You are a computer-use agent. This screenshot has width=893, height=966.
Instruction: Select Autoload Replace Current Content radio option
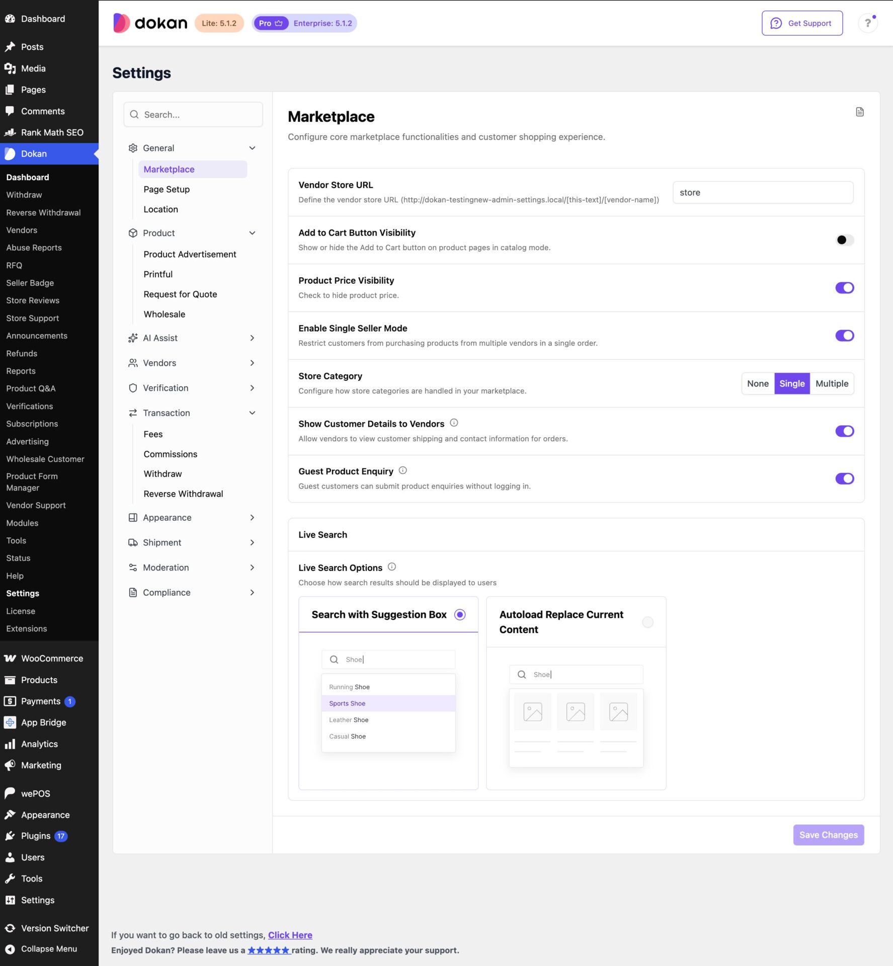click(647, 622)
